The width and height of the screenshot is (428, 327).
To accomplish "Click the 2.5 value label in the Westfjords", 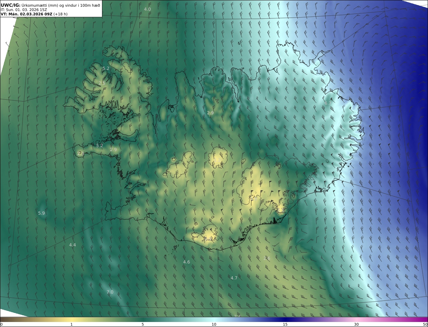I will click(x=102, y=83).
